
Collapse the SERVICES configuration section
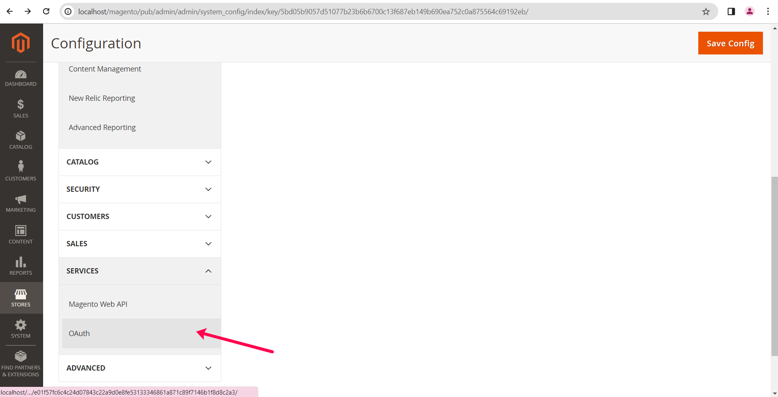click(139, 271)
